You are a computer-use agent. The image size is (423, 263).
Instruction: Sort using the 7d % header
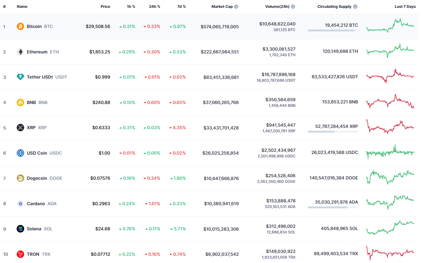[181, 6]
